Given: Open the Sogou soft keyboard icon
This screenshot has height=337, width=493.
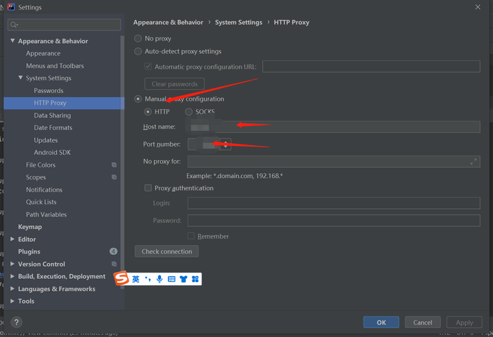Looking at the screenshot, I should (x=171, y=279).
